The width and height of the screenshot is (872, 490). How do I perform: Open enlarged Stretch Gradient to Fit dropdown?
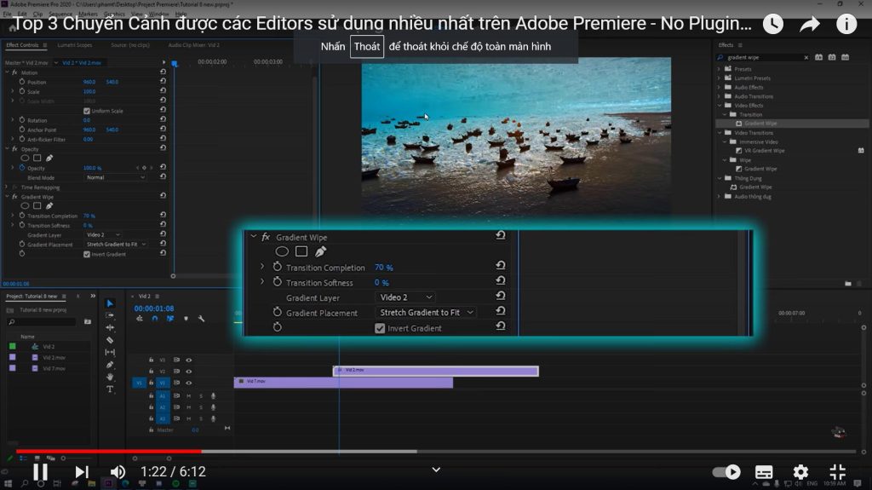[426, 313]
